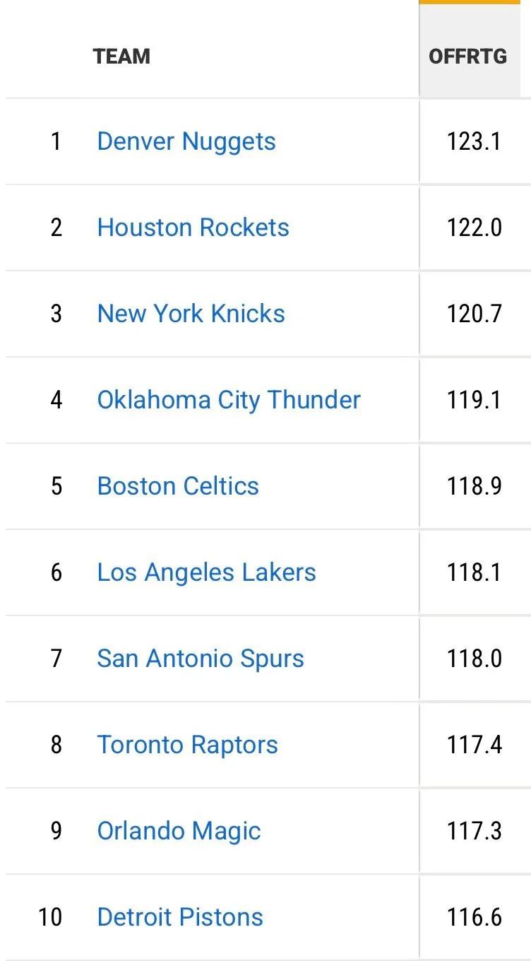Click the 120.7 rating cell
The image size is (531, 961).
click(474, 314)
